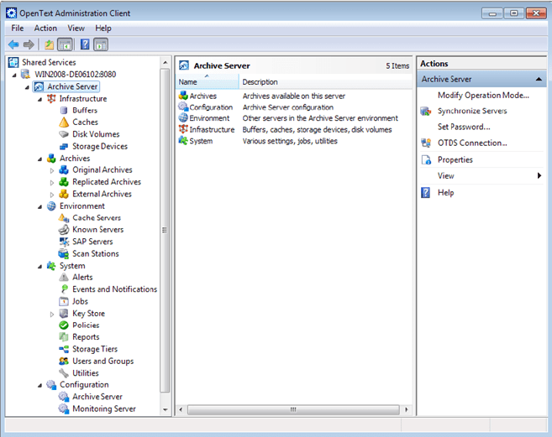Select the Disk Volumes icon in tree

pyautogui.click(x=64, y=134)
